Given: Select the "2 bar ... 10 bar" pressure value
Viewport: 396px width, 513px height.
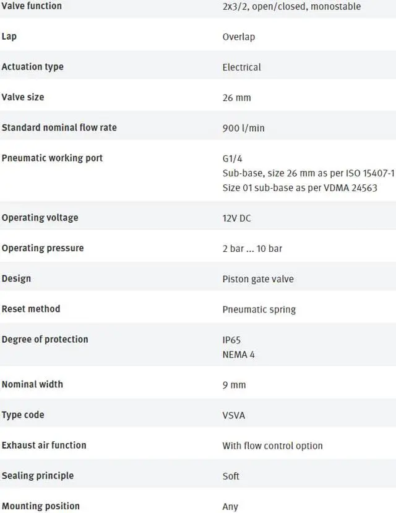Looking at the screenshot, I should click(x=252, y=248).
